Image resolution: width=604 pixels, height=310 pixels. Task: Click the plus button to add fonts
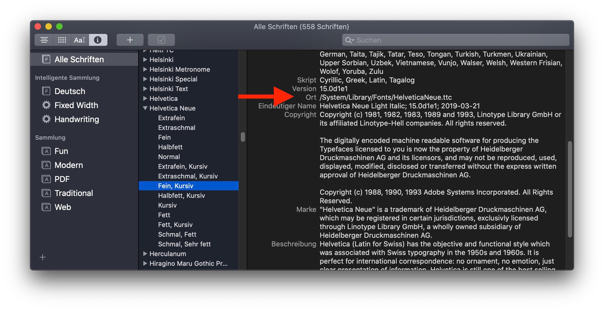[x=130, y=40]
